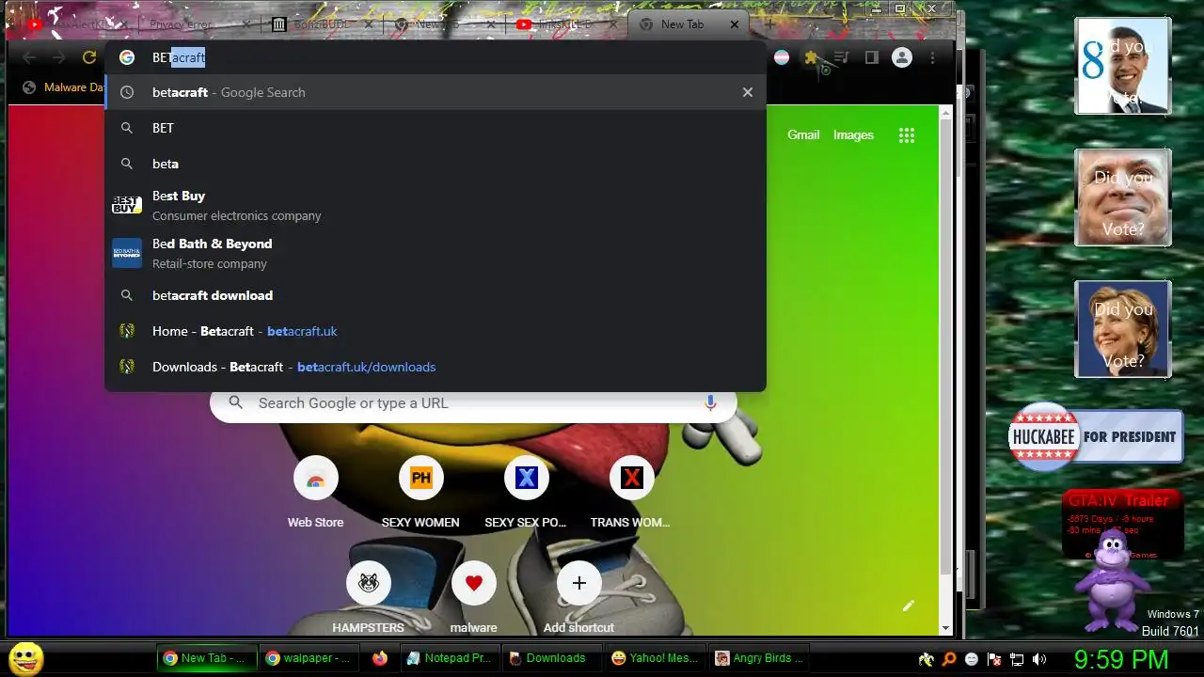The width and height of the screenshot is (1204, 677).
Task: Open the Web Store shortcut
Action: [315, 492]
